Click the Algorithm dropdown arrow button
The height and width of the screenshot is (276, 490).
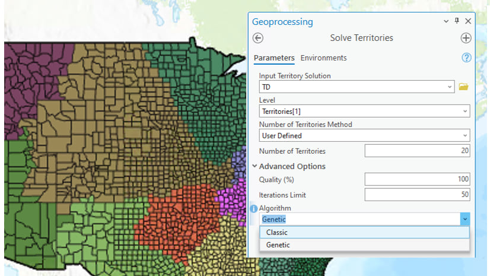[x=465, y=219]
